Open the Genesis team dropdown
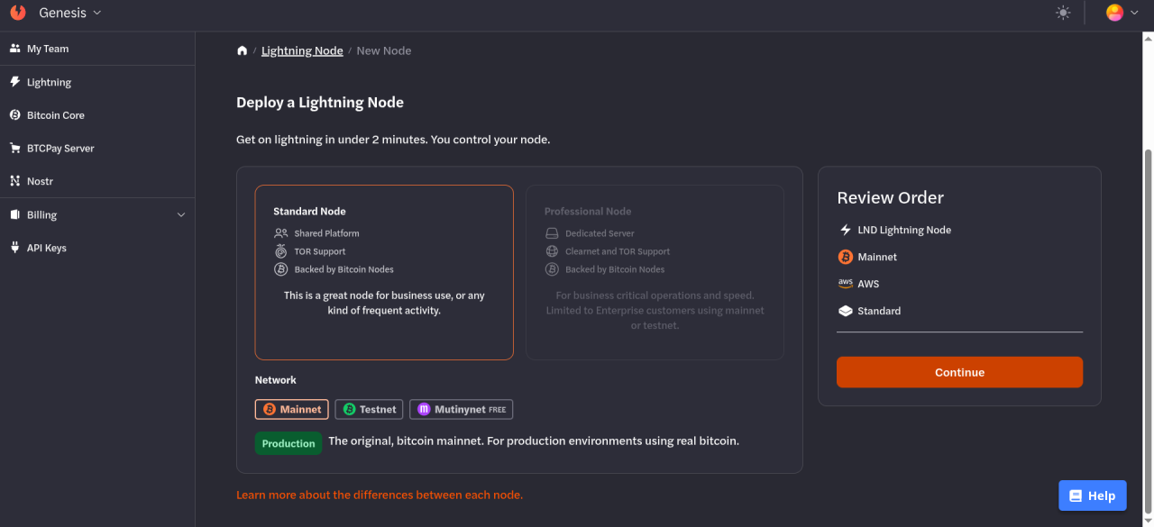Screen dimensions: 1154x527 click(x=70, y=13)
